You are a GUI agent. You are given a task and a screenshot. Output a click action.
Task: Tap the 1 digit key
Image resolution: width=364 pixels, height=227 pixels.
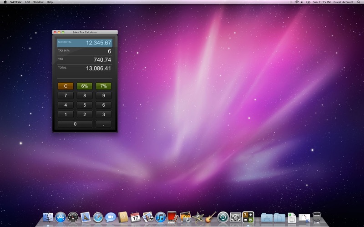[x=66, y=114]
